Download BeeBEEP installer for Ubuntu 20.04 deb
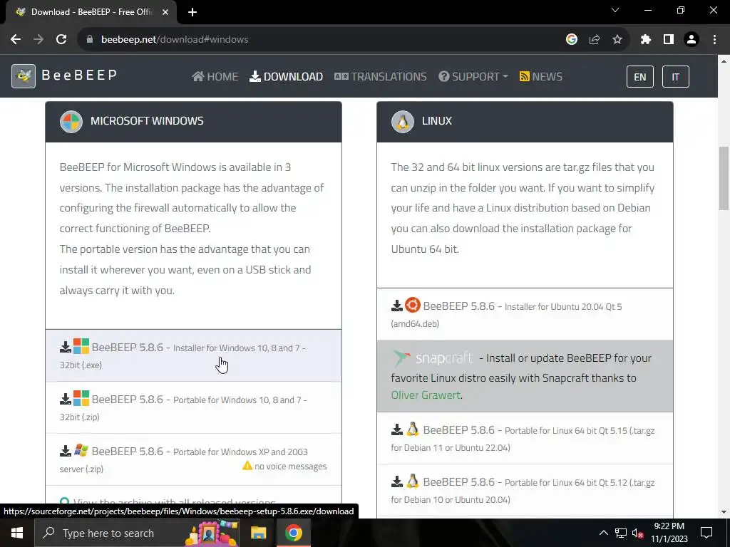 tap(525, 314)
